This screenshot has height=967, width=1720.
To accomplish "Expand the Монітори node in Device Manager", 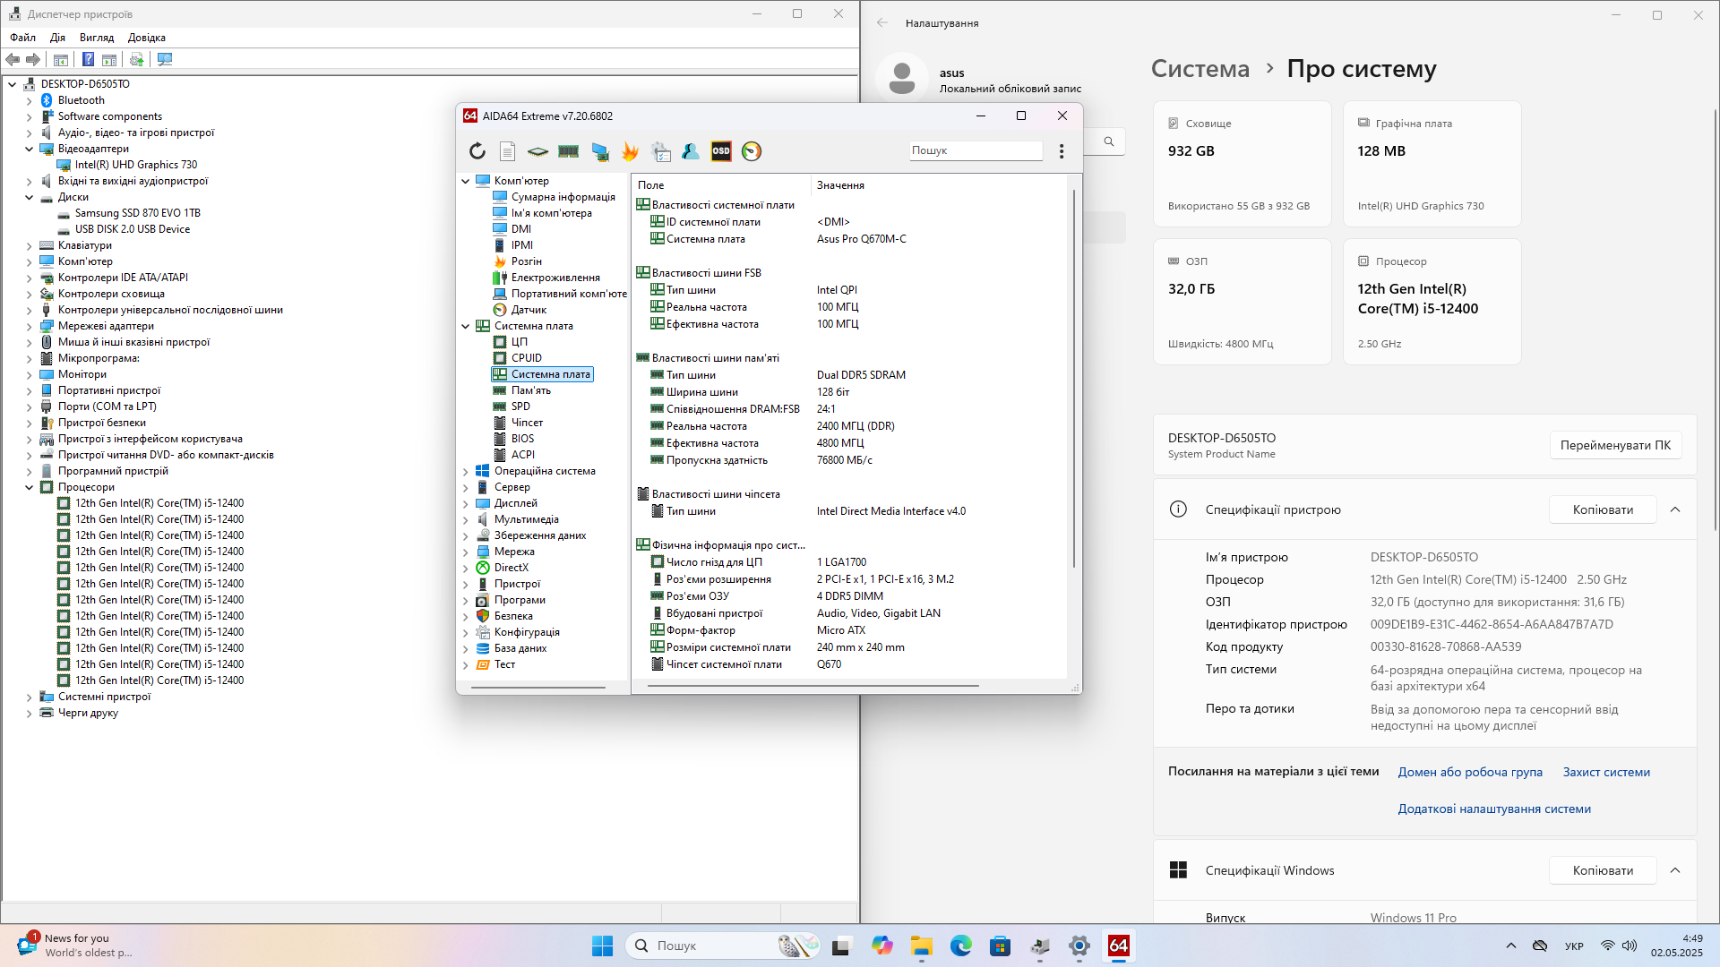I will 29,375.
